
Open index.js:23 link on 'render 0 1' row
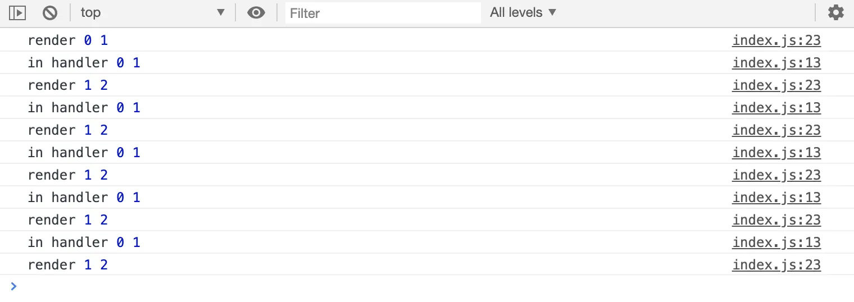tap(776, 40)
